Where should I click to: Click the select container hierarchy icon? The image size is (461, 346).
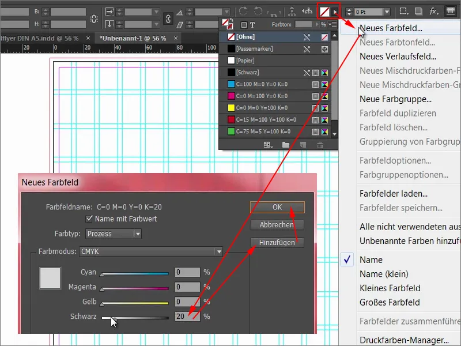(x=292, y=12)
